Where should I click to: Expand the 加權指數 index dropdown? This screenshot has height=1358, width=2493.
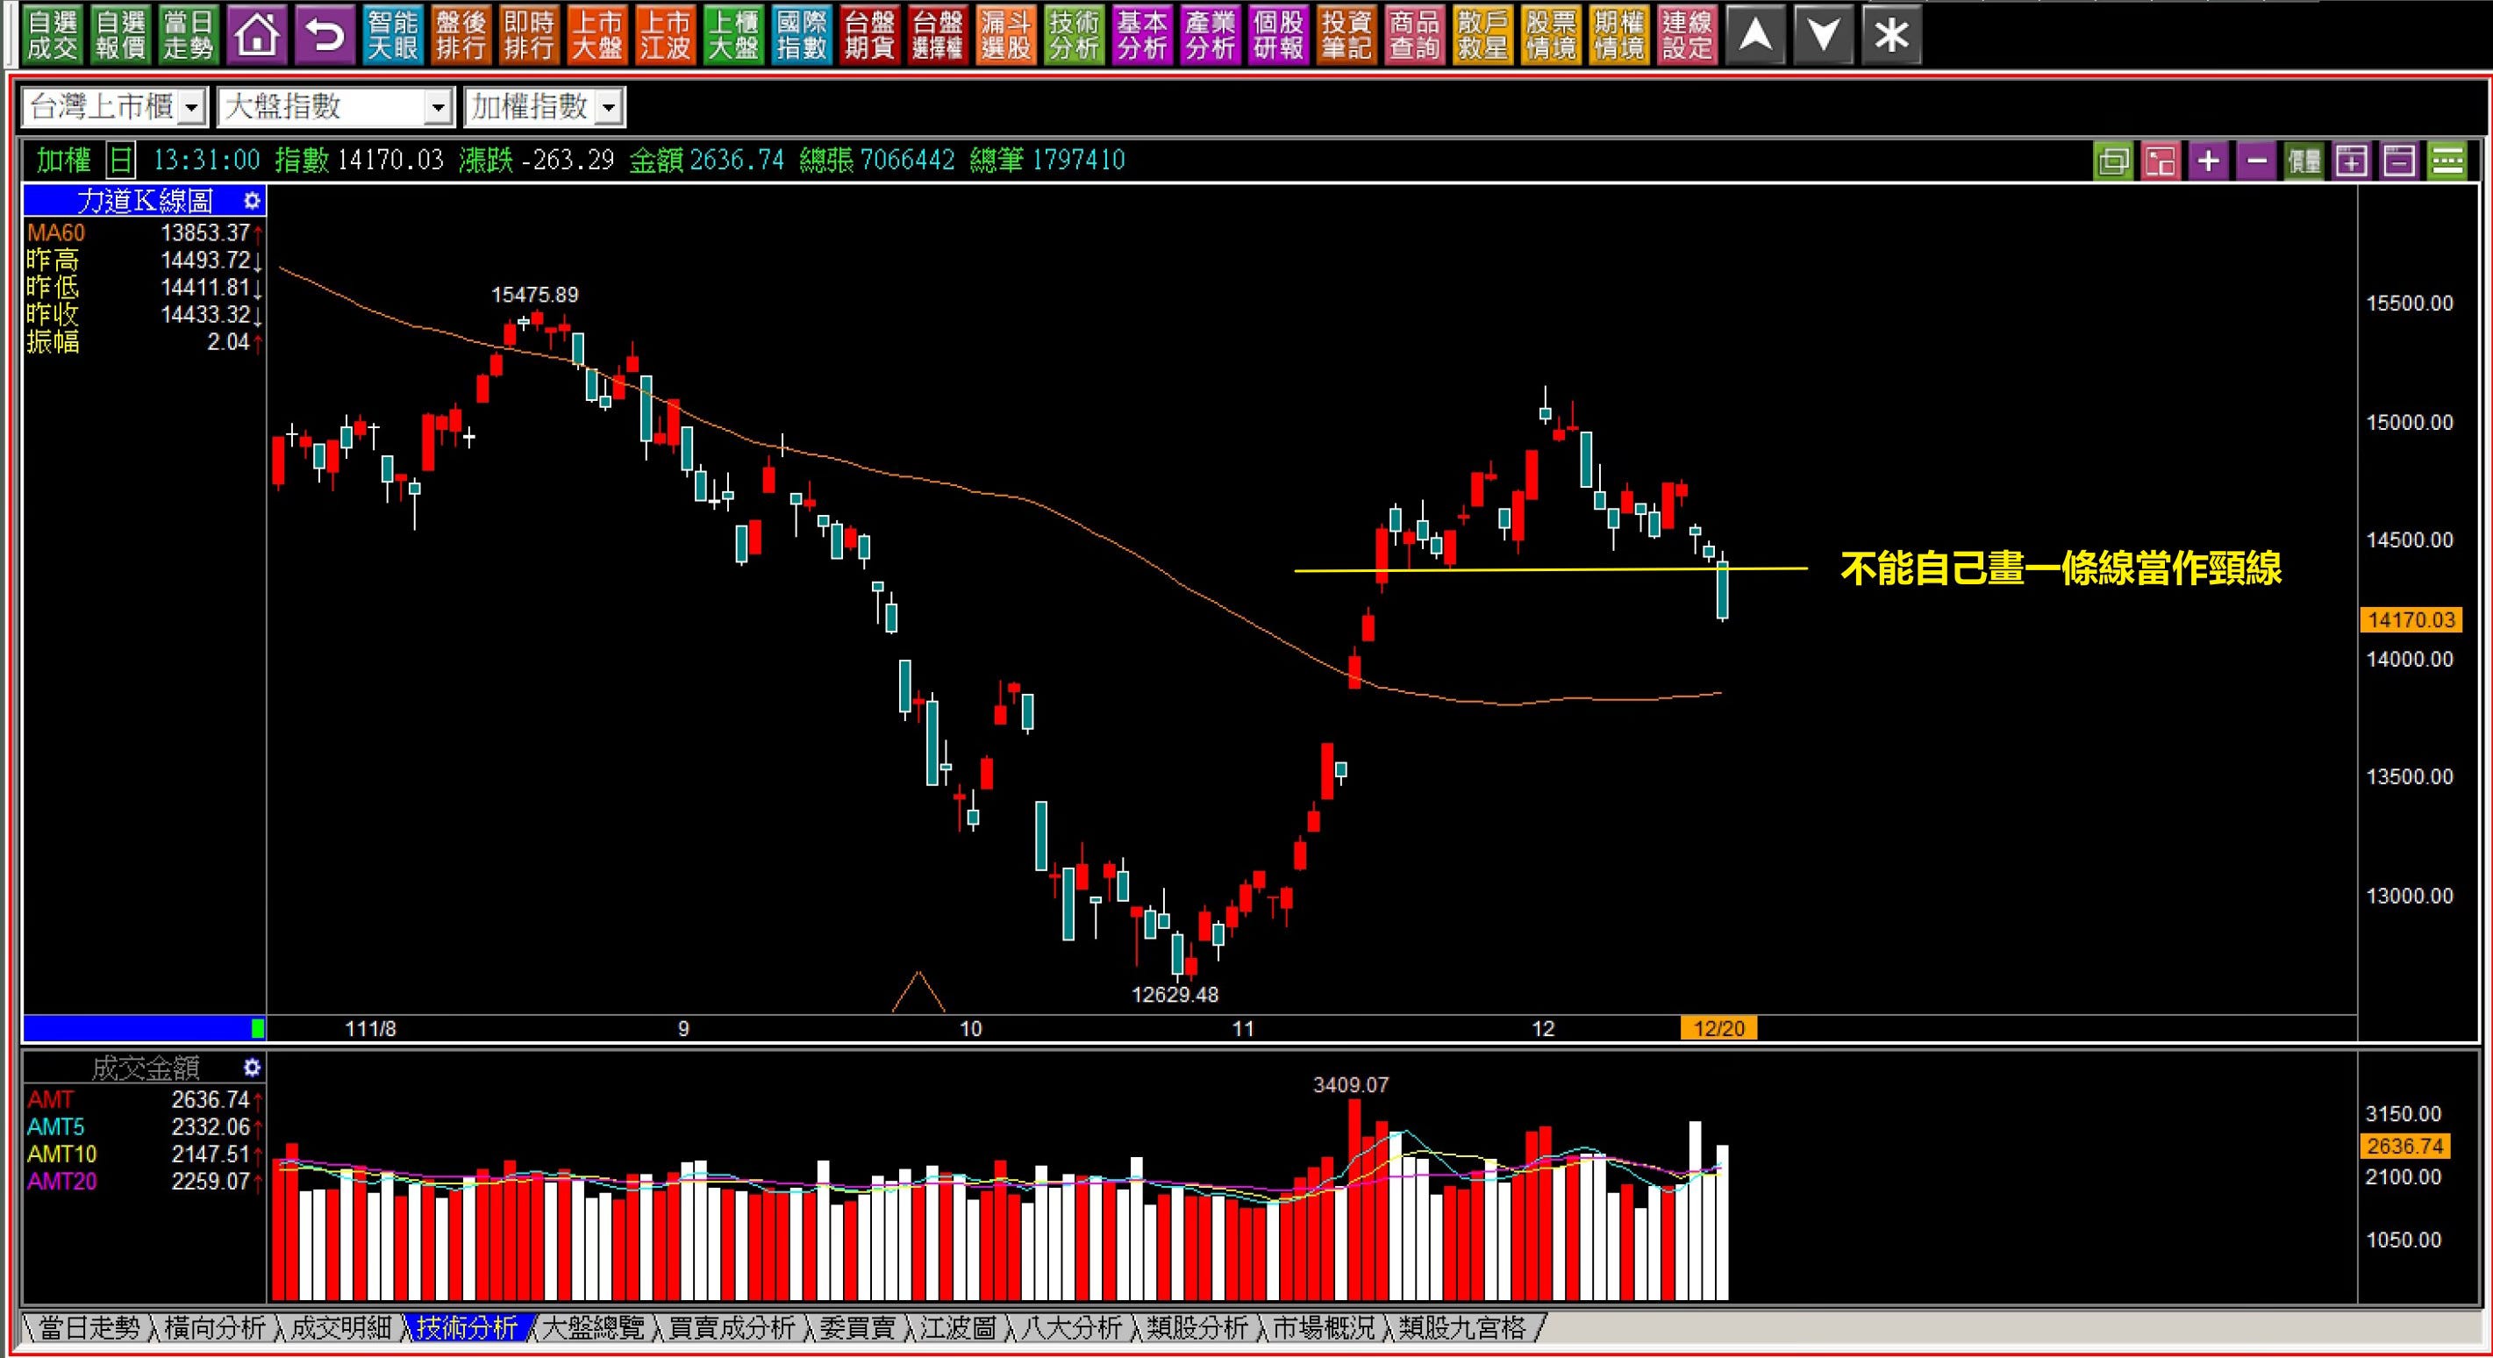(x=608, y=107)
